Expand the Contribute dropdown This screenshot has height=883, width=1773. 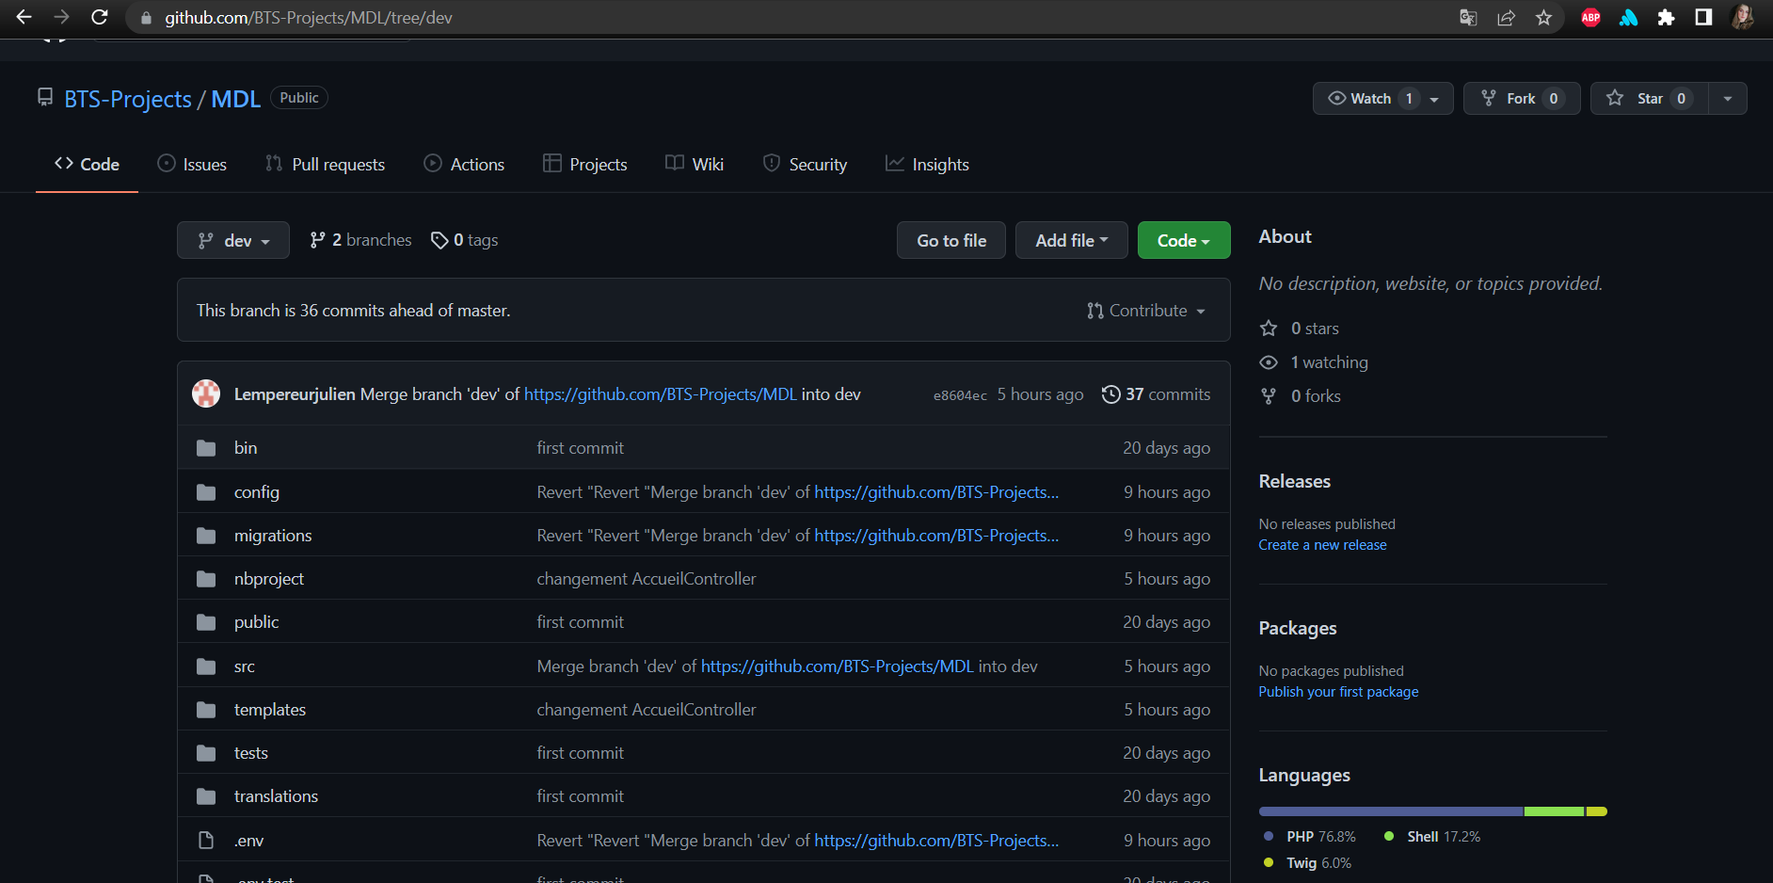coord(1146,311)
